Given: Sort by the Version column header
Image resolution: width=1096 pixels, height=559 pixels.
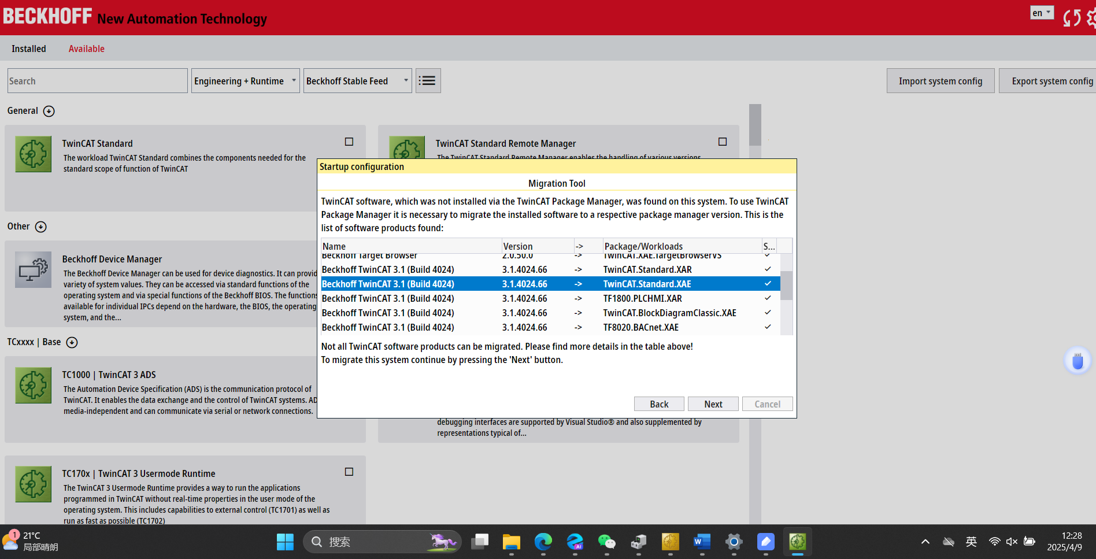Looking at the screenshot, I should tap(538, 246).
